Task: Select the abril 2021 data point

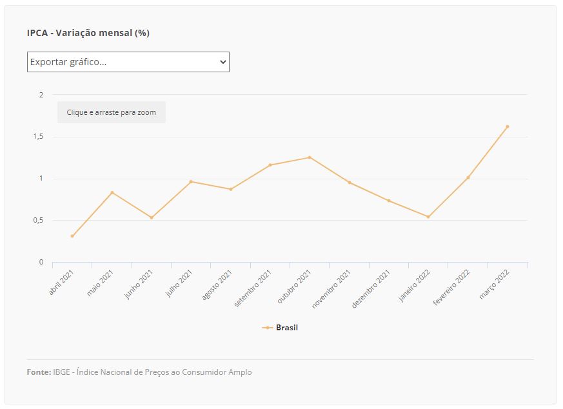Action: pyautogui.click(x=72, y=236)
